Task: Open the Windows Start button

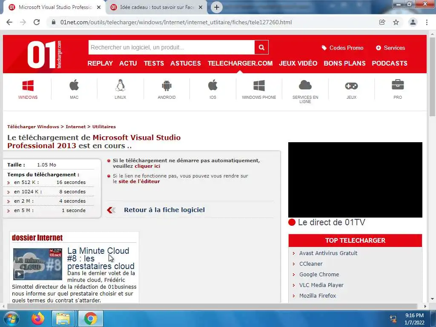Action: [x=11, y=318]
